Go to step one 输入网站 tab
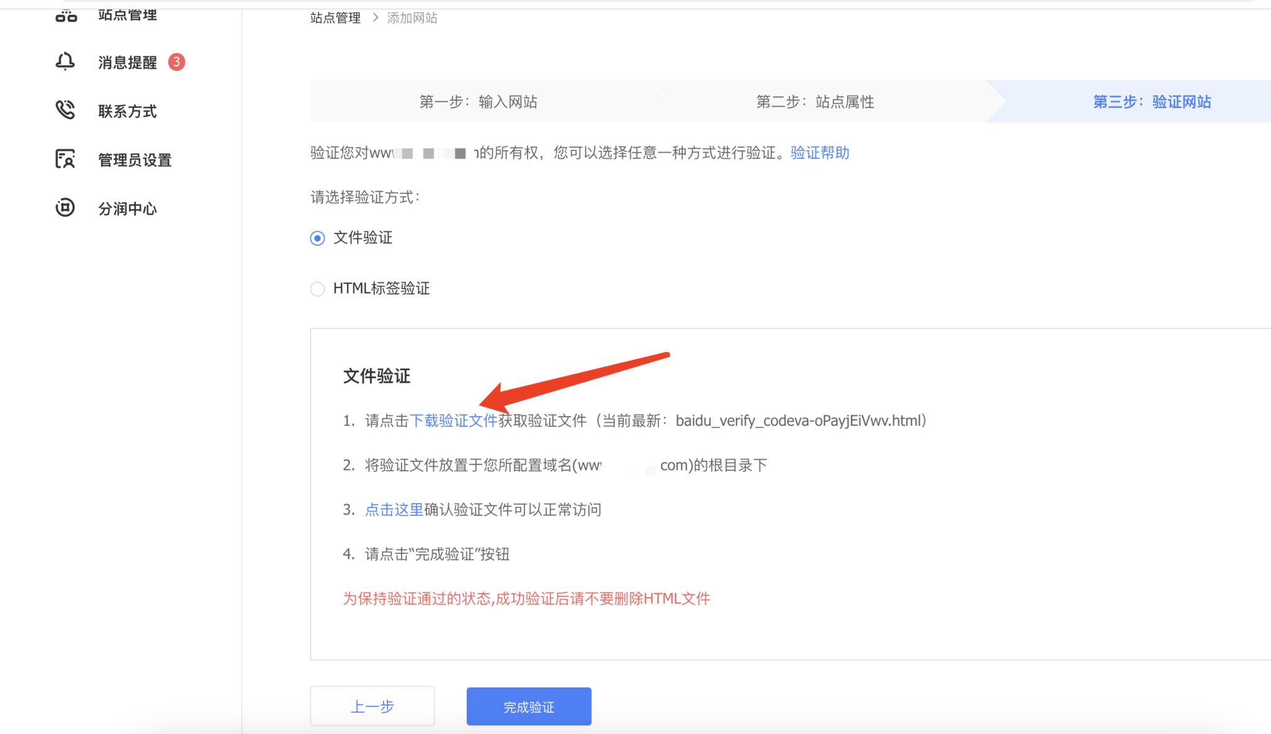Image resolution: width=1271 pixels, height=734 pixels. tap(478, 102)
